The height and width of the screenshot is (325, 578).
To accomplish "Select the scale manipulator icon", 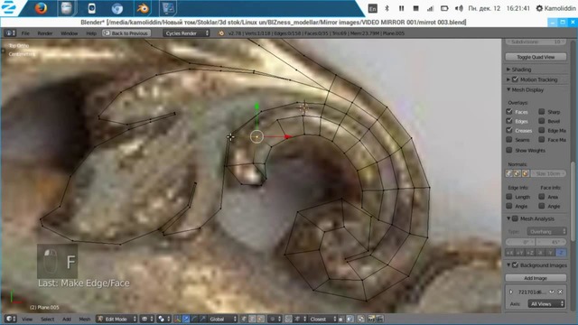I will [202, 319].
